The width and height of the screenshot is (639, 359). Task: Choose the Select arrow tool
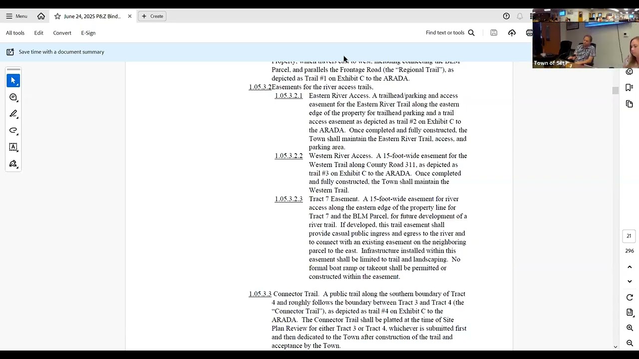[13, 80]
